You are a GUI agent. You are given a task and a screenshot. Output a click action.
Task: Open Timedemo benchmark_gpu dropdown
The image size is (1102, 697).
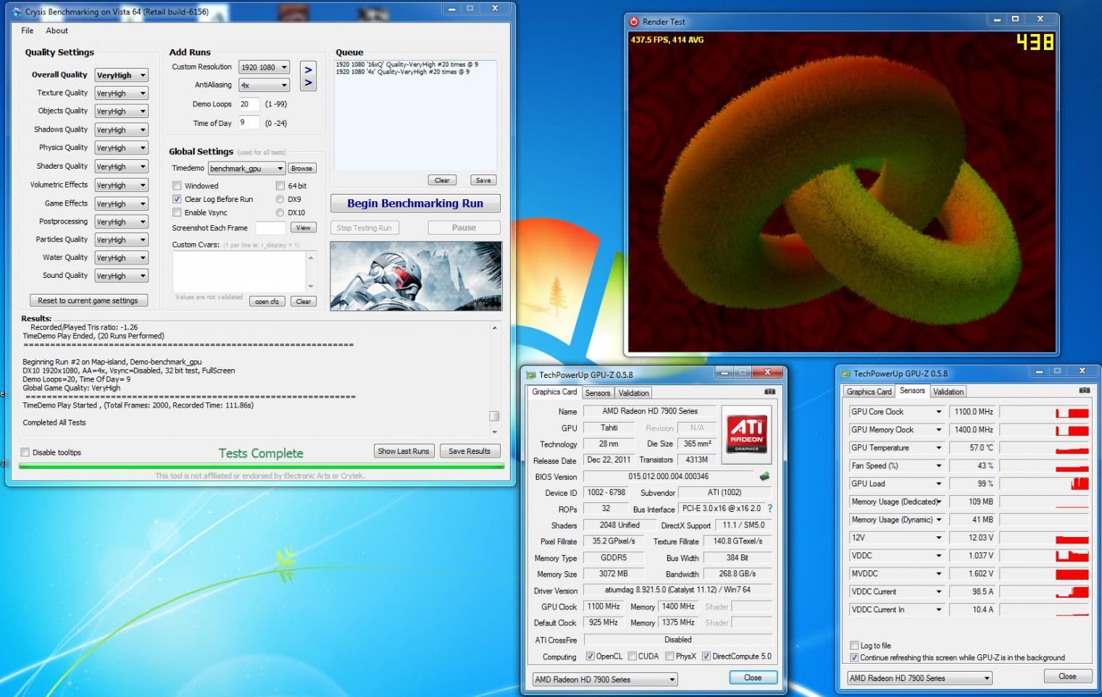(246, 169)
